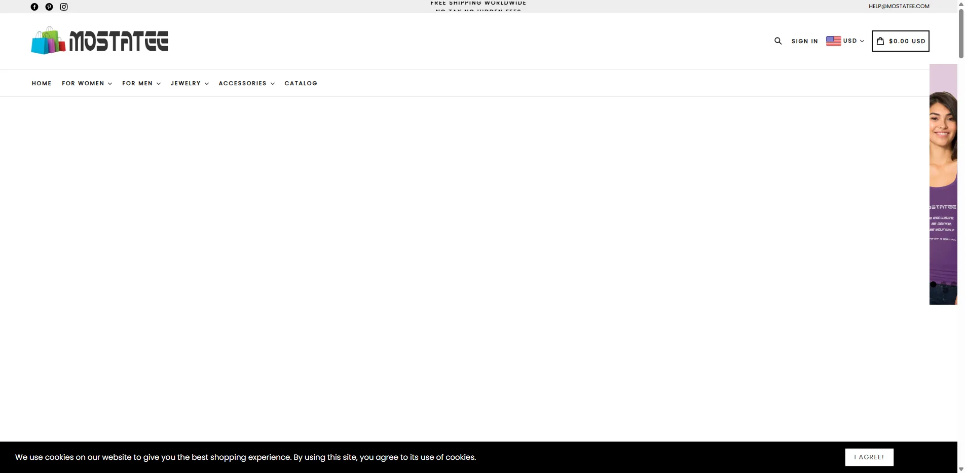Screen dimensions: 965x473
Task: Visit the Instagram social icon
Action: [64, 7]
